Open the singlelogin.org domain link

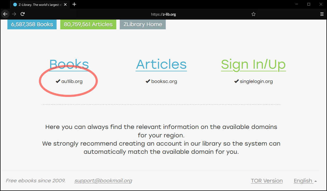tap(256, 81)
